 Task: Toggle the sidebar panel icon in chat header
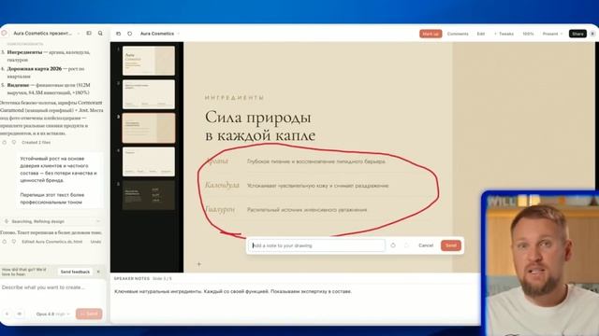coord(89,34)
